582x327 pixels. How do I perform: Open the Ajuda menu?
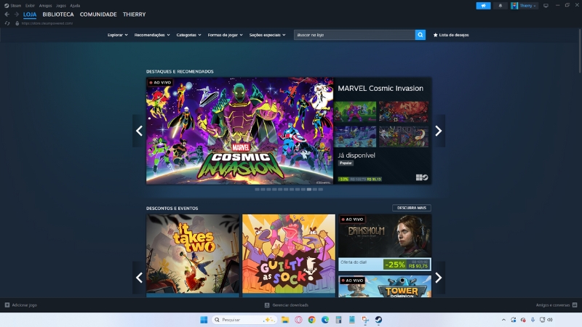75,6
